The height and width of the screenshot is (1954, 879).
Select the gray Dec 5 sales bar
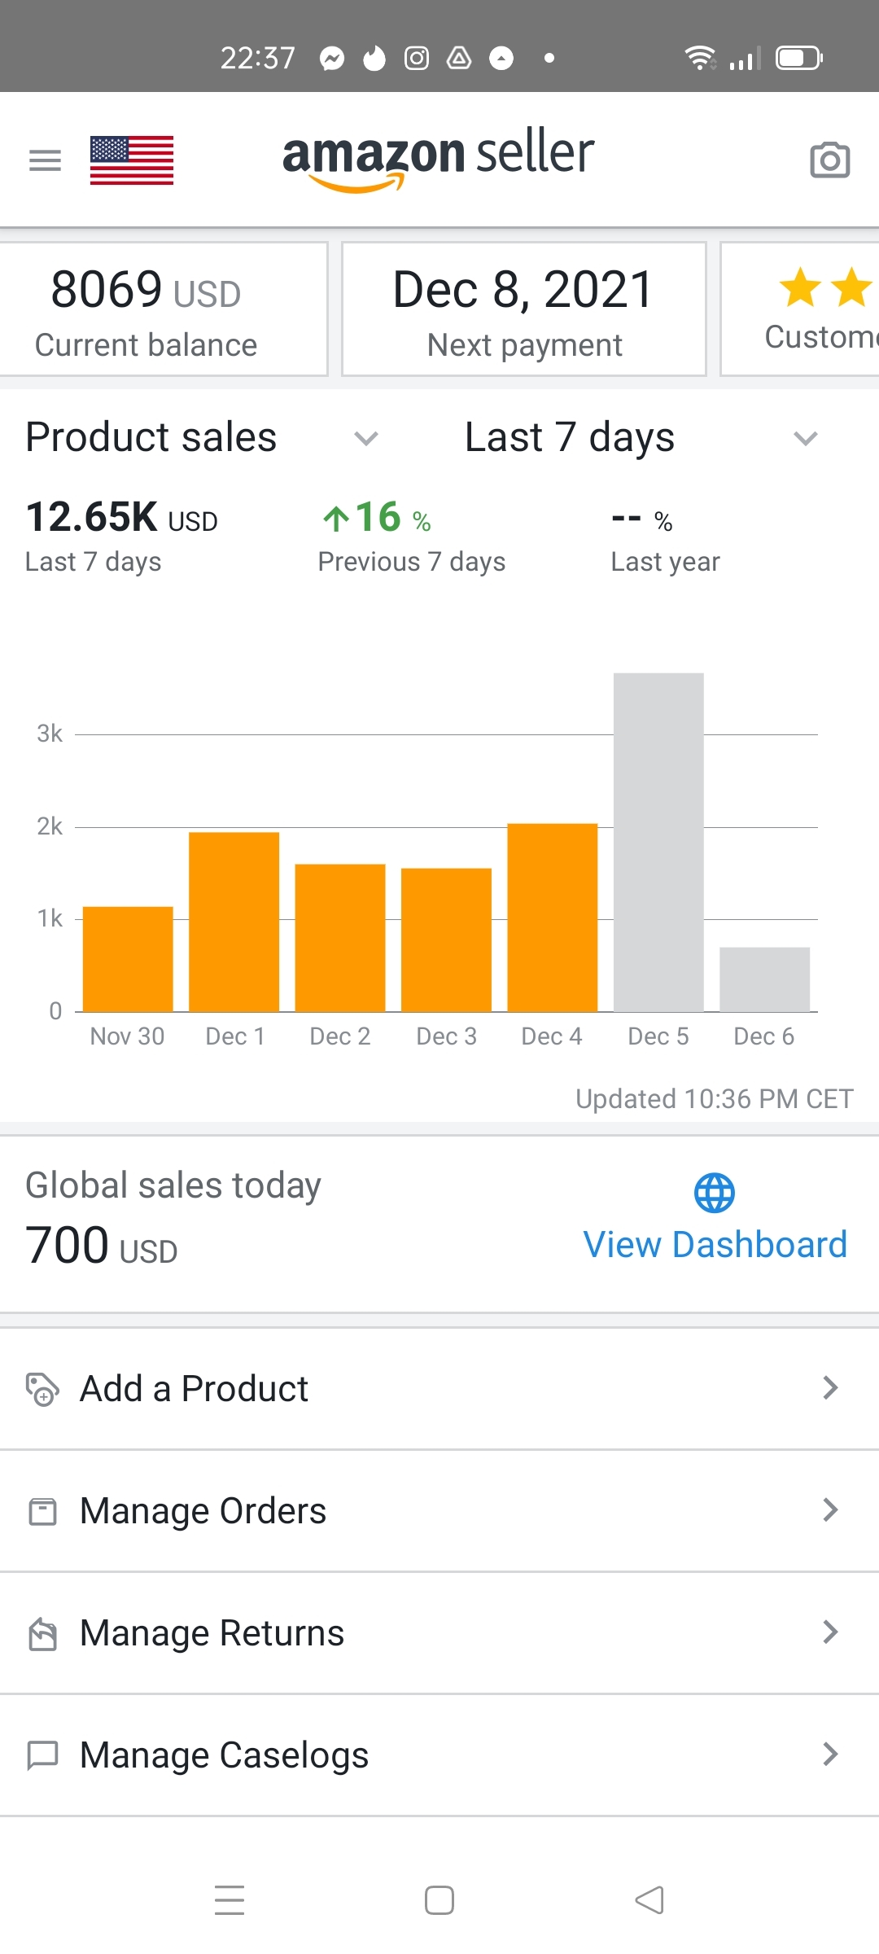658,842
